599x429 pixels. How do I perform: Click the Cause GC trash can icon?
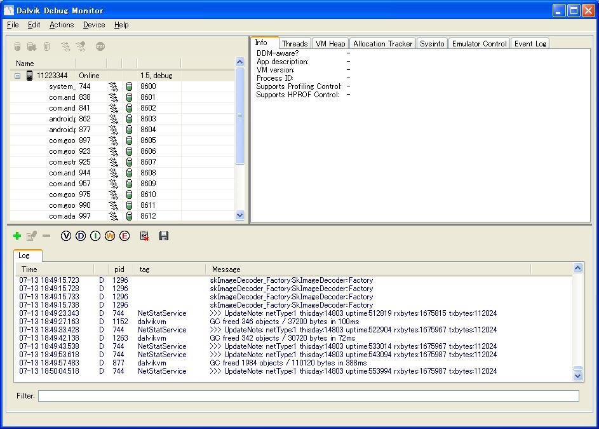pos(46,46)
